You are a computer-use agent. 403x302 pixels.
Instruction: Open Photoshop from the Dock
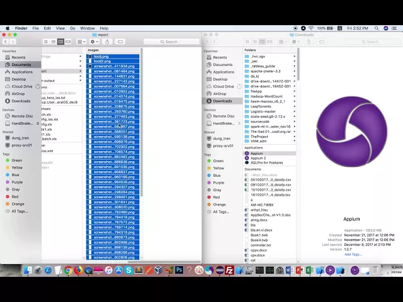coord(179,270)
